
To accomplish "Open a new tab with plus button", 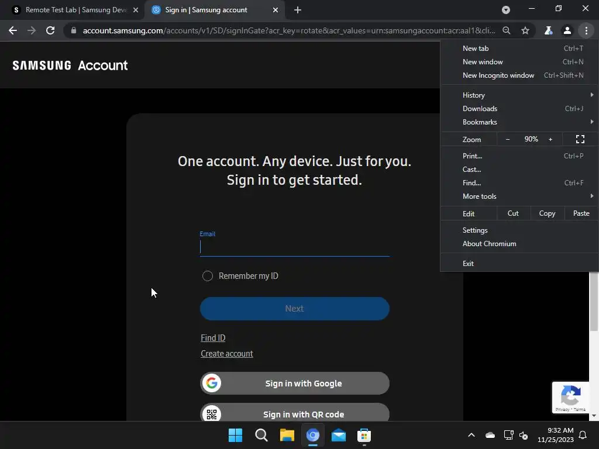I will click(x=298, y=10).
